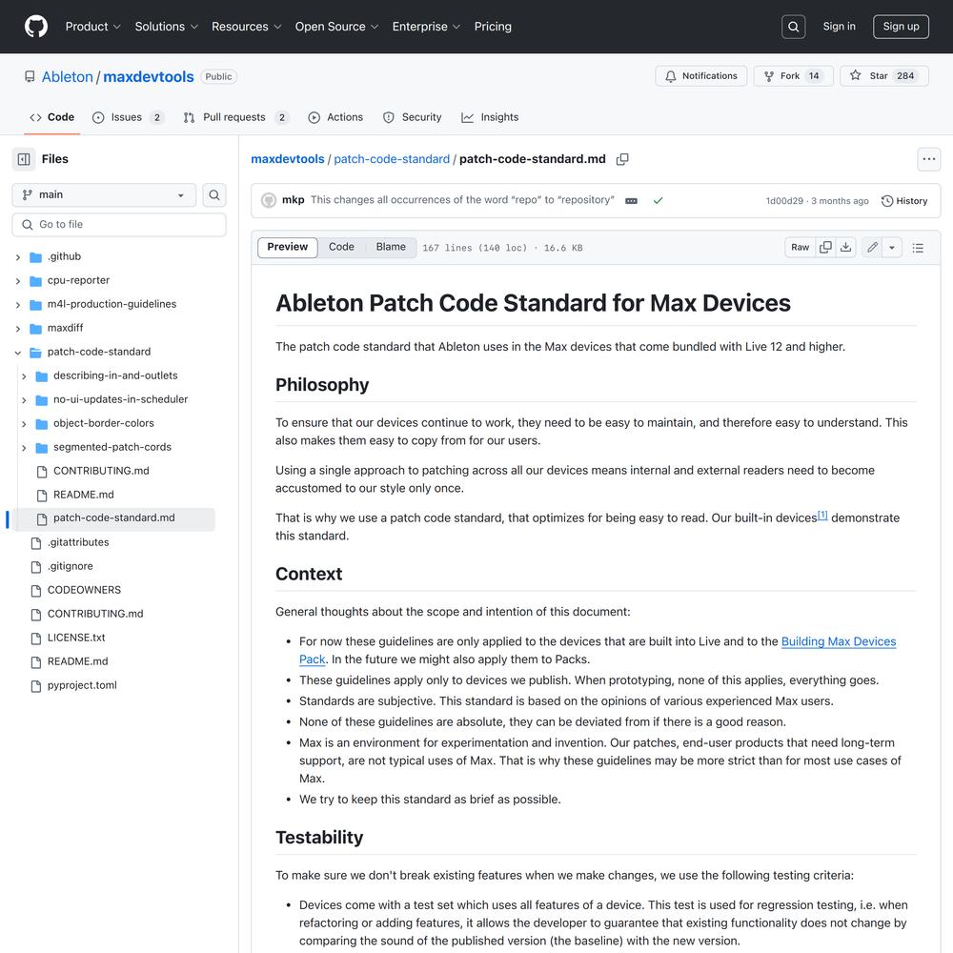
Task: Expand the no-ui-updates-in-scheduler folder chevron
Action: (x=24, y=400)
